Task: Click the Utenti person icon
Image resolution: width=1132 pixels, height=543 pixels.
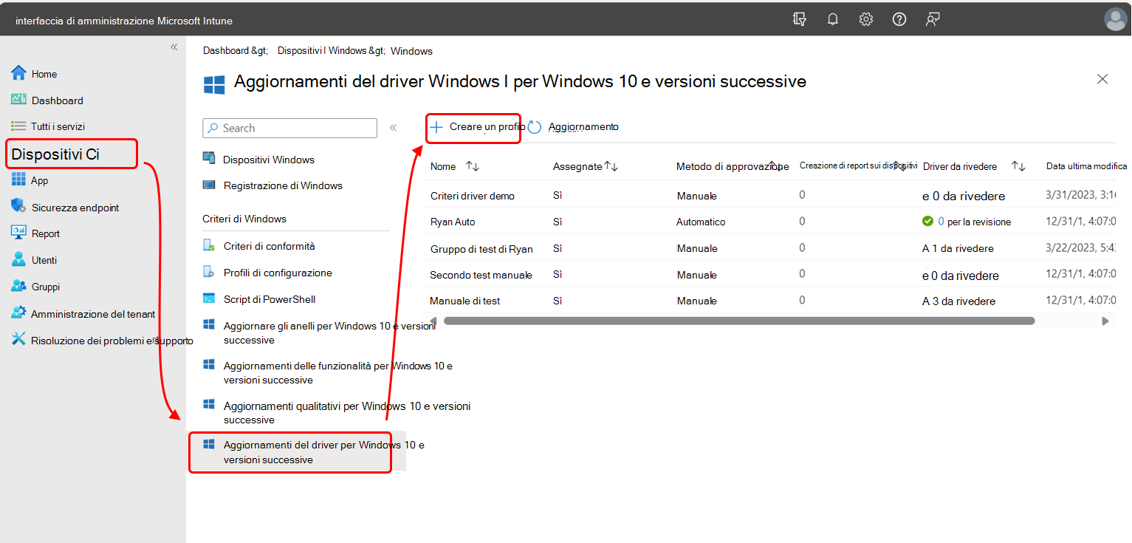Action: pyautogui.click(x=18, y=259)
